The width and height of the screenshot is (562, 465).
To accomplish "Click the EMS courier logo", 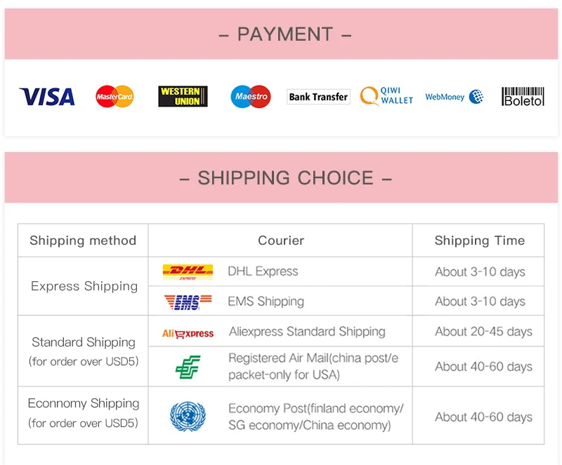I will [x=188, y=302].
